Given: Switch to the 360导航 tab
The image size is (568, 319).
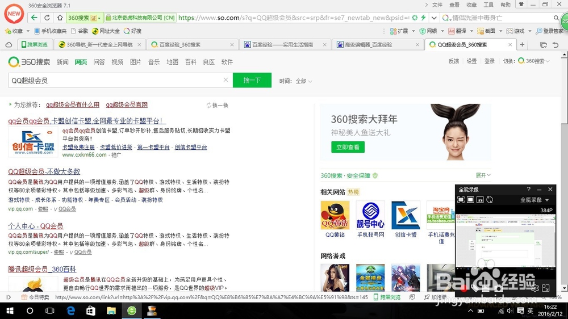Looking at the screenshot, I should [x=99, y=44].
